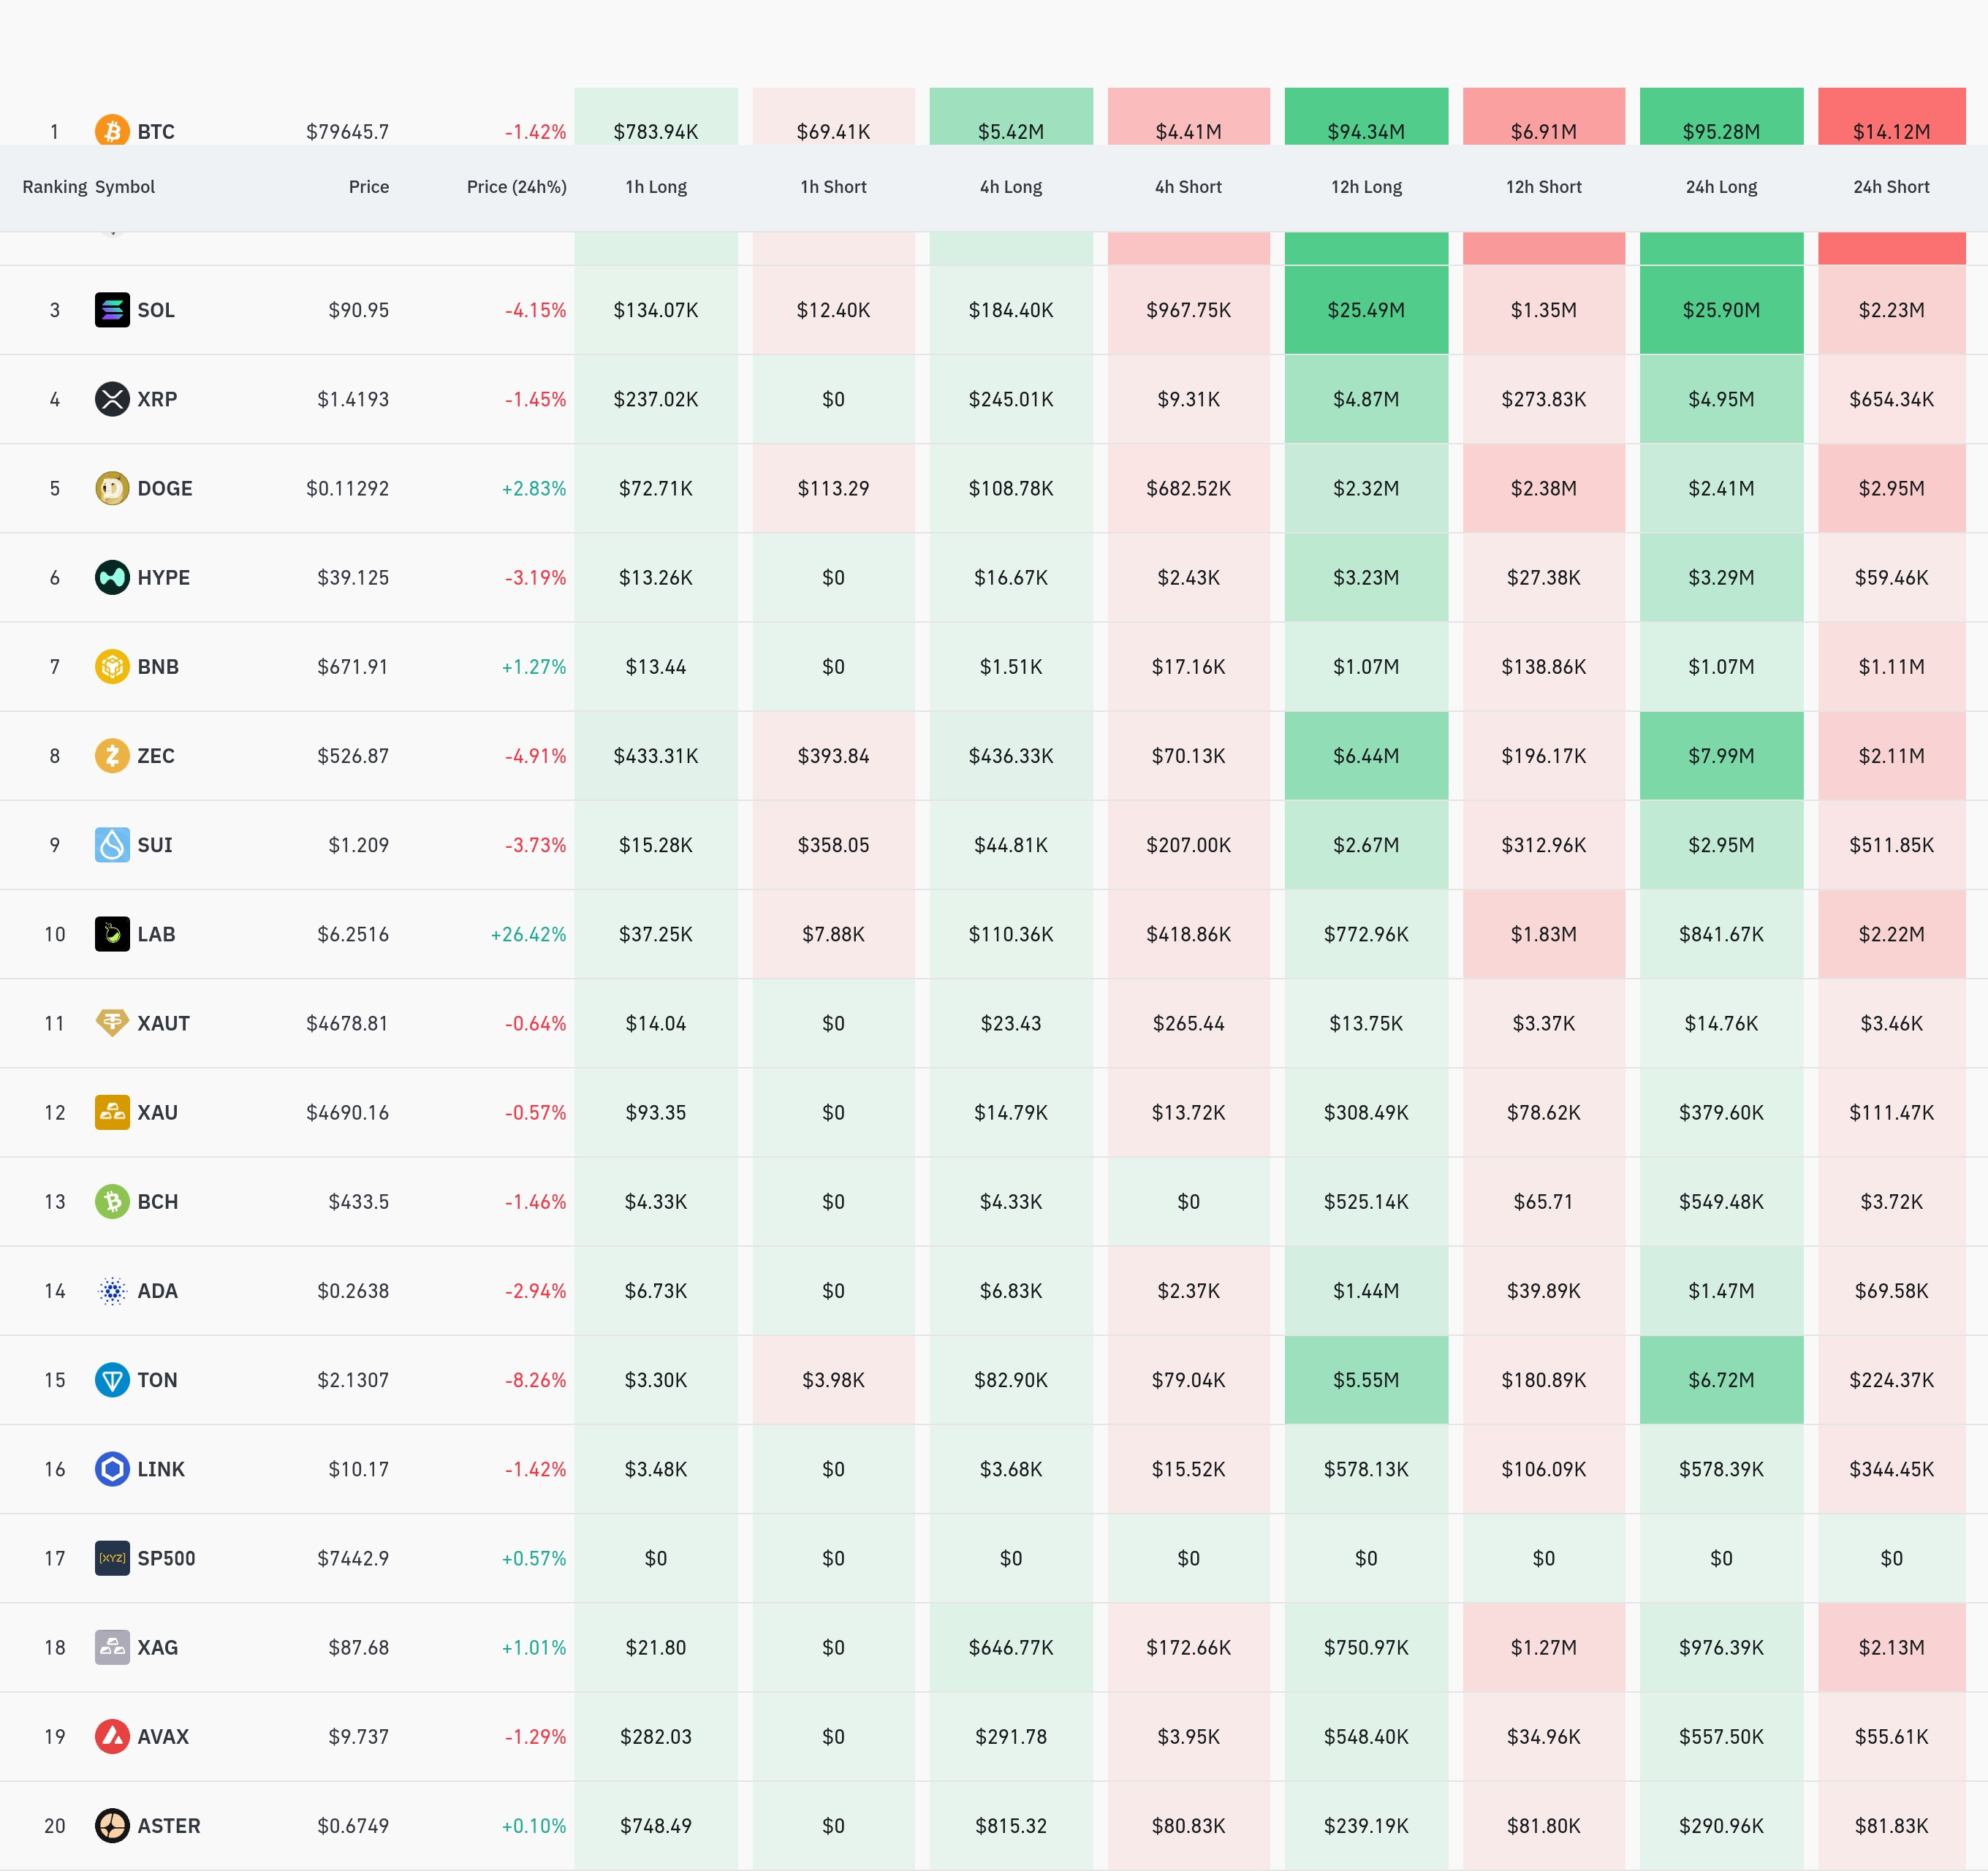Select SOL 24h Long cell $25.90M
The height and width of the screenshot is (1871, 1988).
[1721, 310]
